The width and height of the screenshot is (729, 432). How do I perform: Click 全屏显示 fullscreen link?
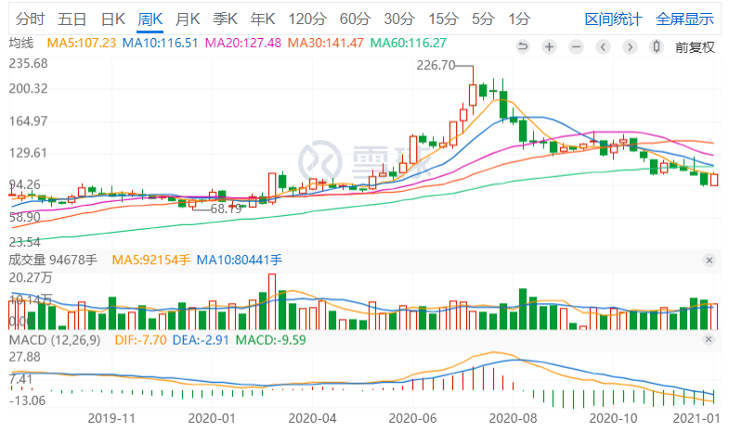point(684,19)
